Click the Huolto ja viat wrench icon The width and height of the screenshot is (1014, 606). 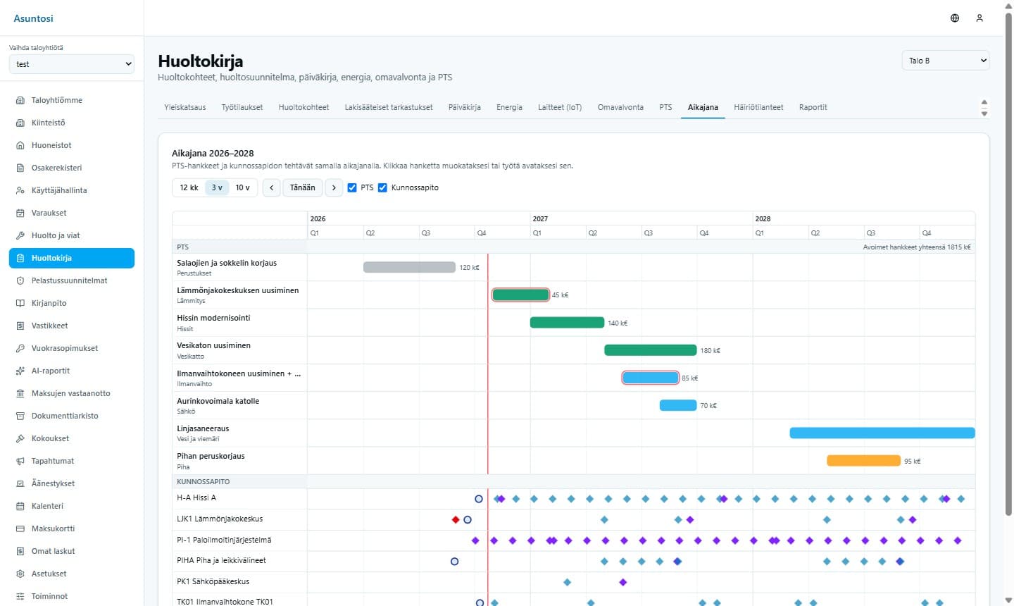pos(20,235)
